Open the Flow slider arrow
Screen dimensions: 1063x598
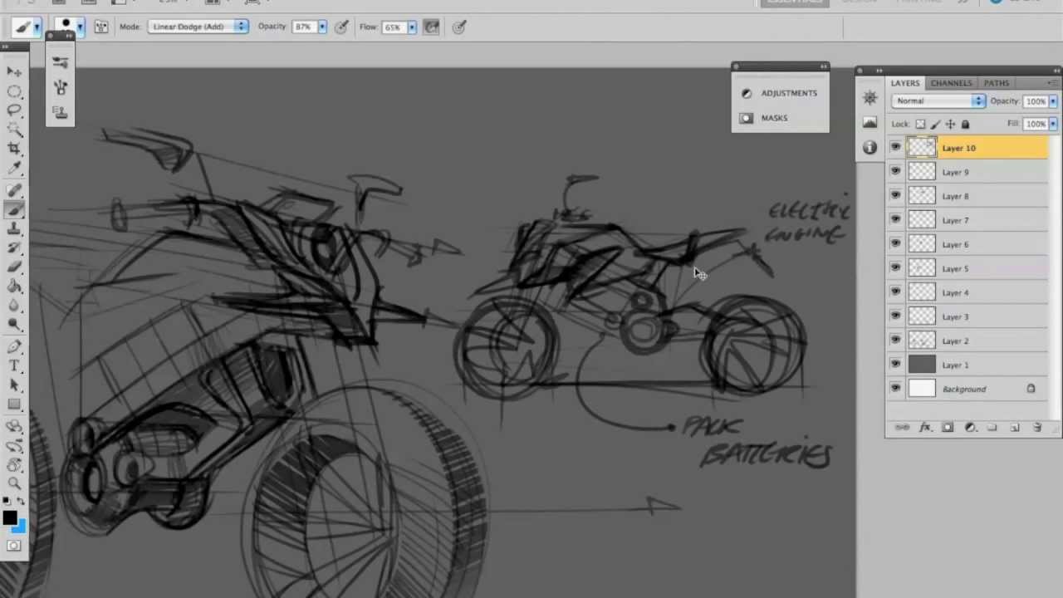click(412, 27)
